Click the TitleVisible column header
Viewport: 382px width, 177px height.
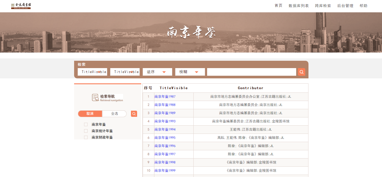174,88
